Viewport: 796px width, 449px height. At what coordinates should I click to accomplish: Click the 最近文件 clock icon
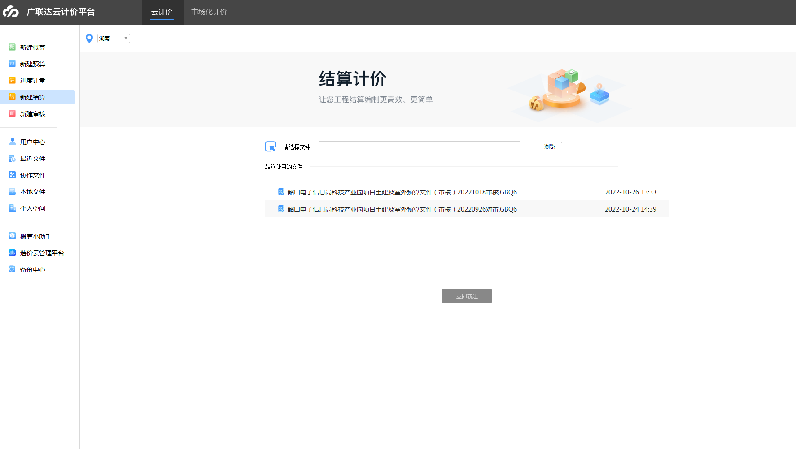(12, 158)
